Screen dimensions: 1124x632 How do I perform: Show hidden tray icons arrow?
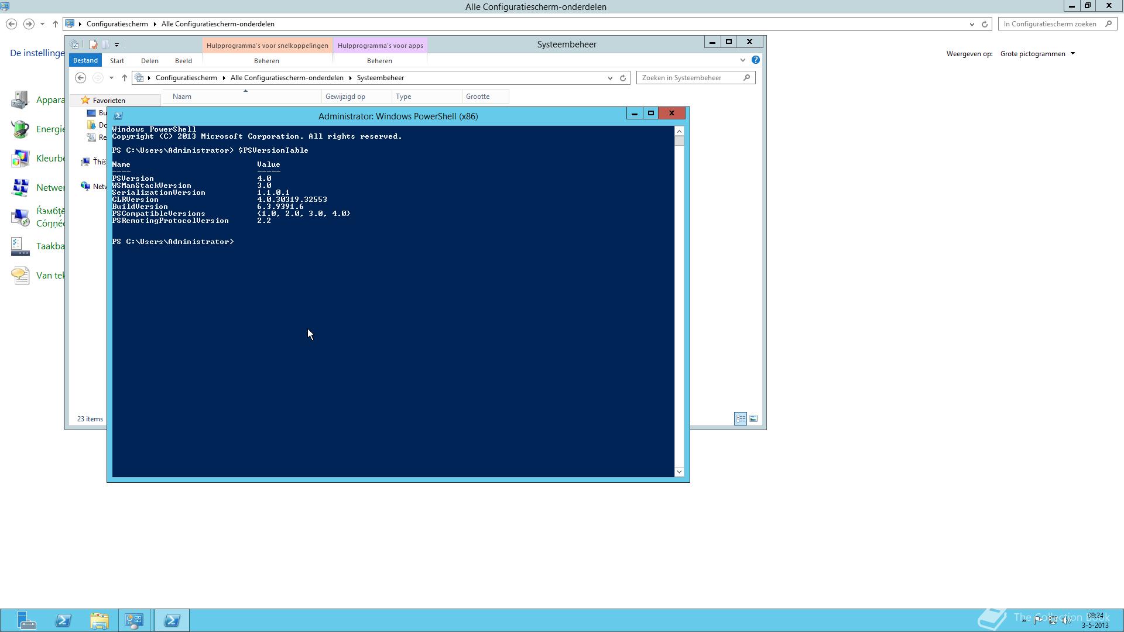tap(1024, 620)
